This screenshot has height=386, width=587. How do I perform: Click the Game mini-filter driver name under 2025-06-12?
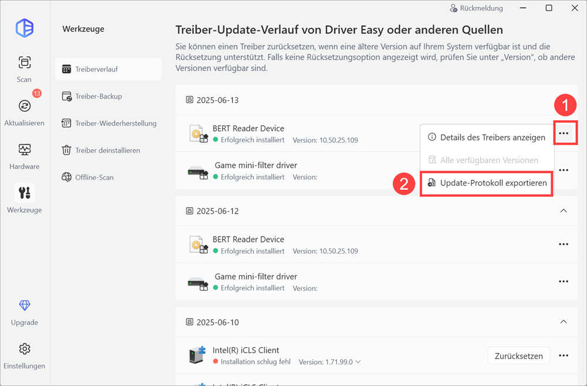(256, 276)
